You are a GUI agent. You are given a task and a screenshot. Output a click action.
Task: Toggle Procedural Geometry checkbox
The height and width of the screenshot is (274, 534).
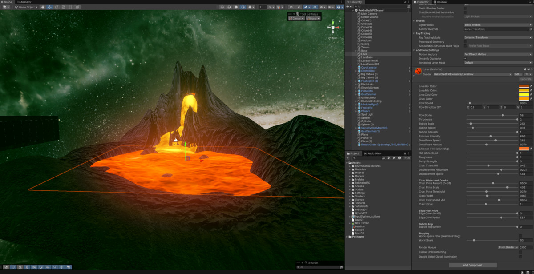(x=465, y=42)
